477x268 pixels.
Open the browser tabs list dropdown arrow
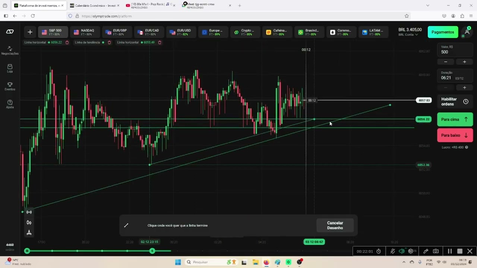point(427,6)
